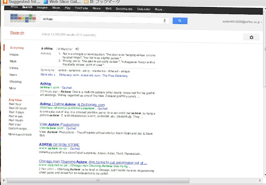Open the Dictionary.com source link
Viewport: 266px width, 185px height.
69,75
